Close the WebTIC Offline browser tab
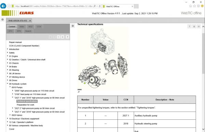 [x=132, y=6]
